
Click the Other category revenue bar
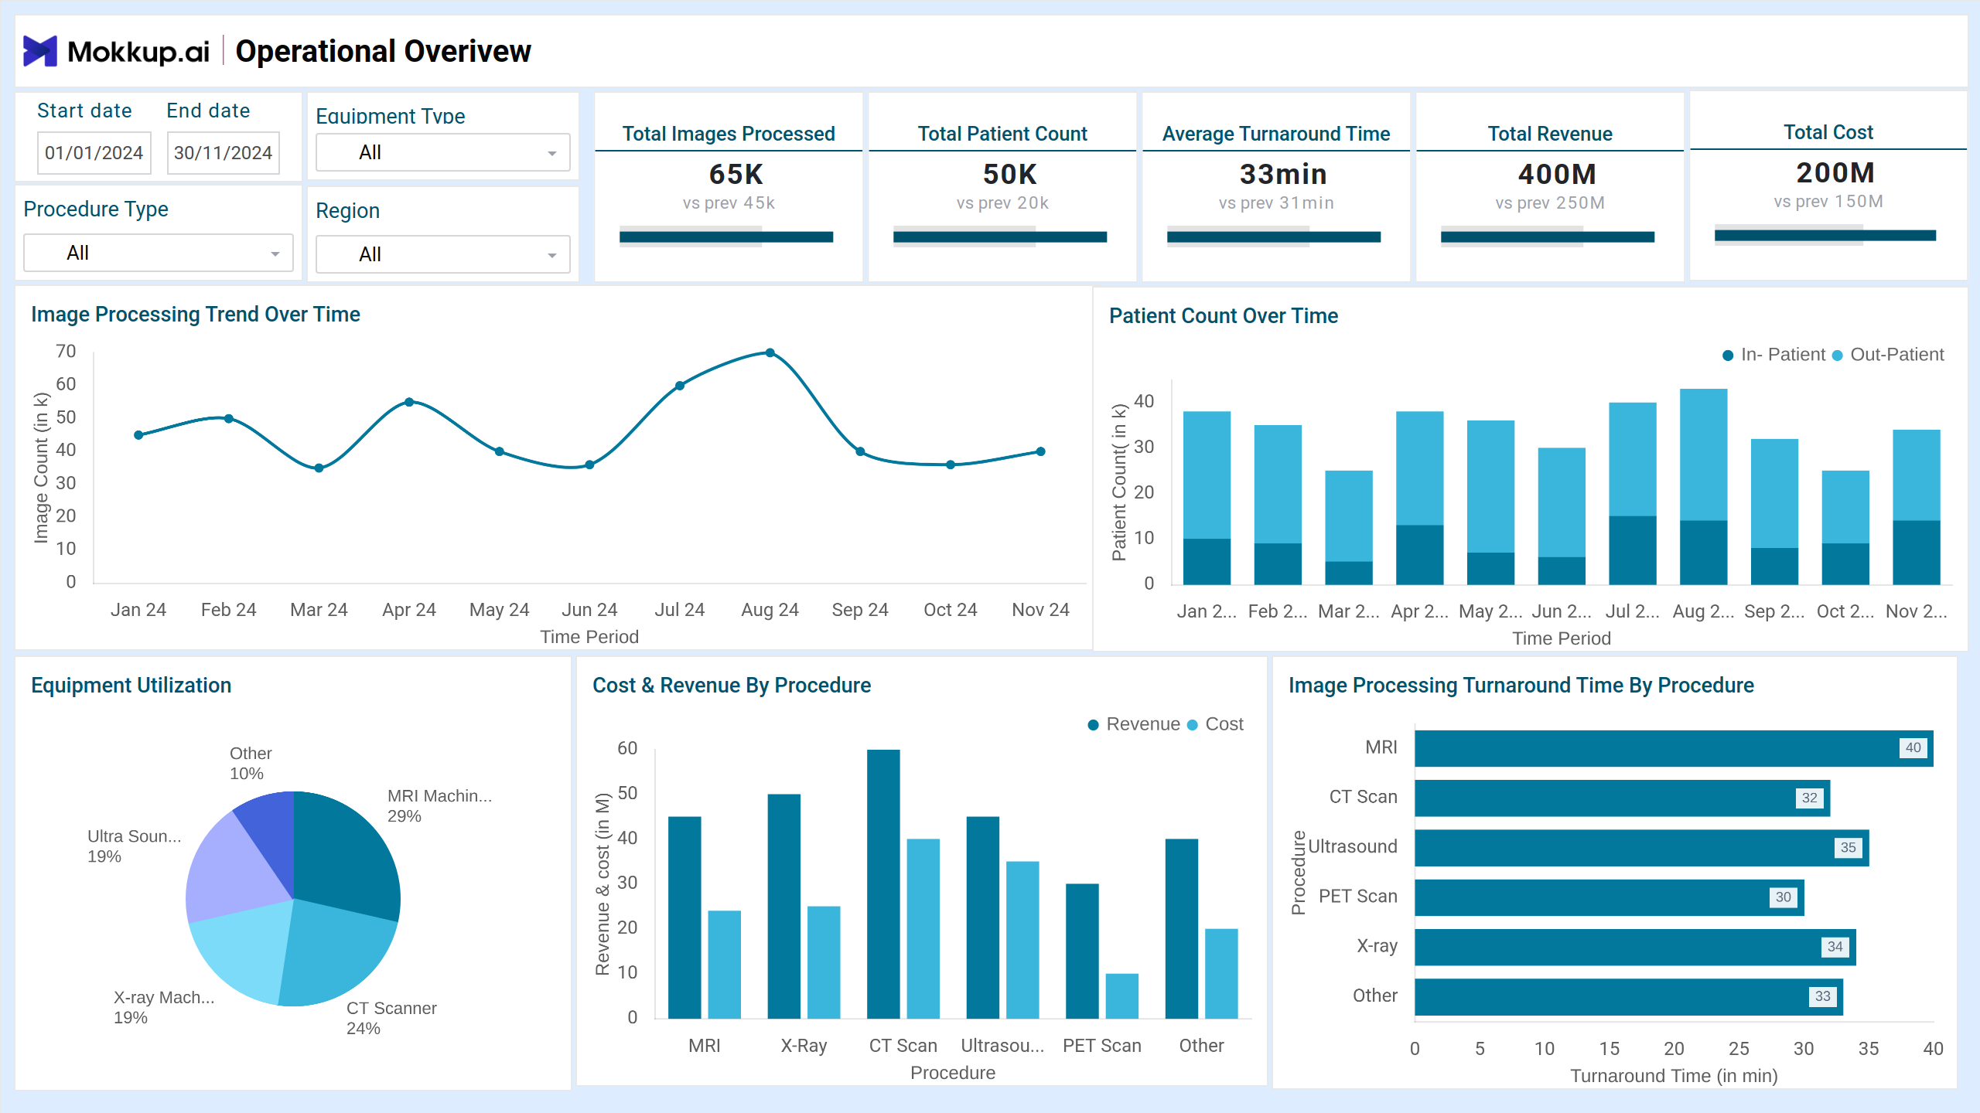click(x=1181, y=928)
